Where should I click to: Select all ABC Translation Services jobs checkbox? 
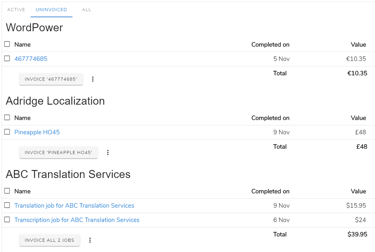pyautogui.click(x=7, y=191)
